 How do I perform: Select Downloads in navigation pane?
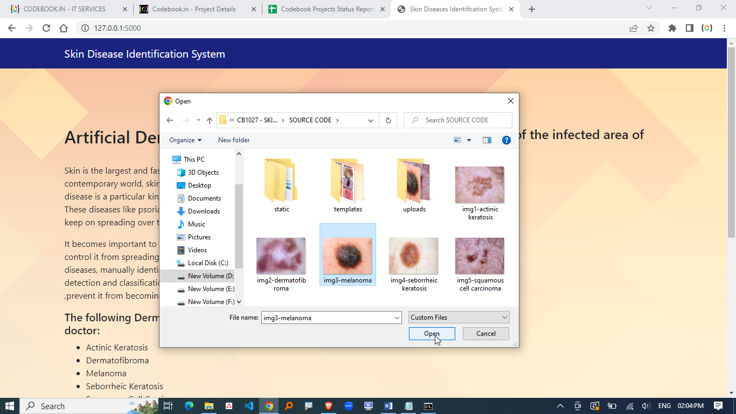198,211
